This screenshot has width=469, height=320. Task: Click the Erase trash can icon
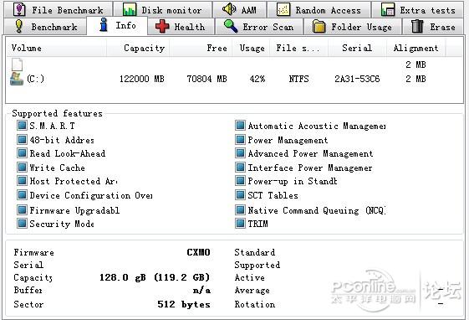[417, 26]
